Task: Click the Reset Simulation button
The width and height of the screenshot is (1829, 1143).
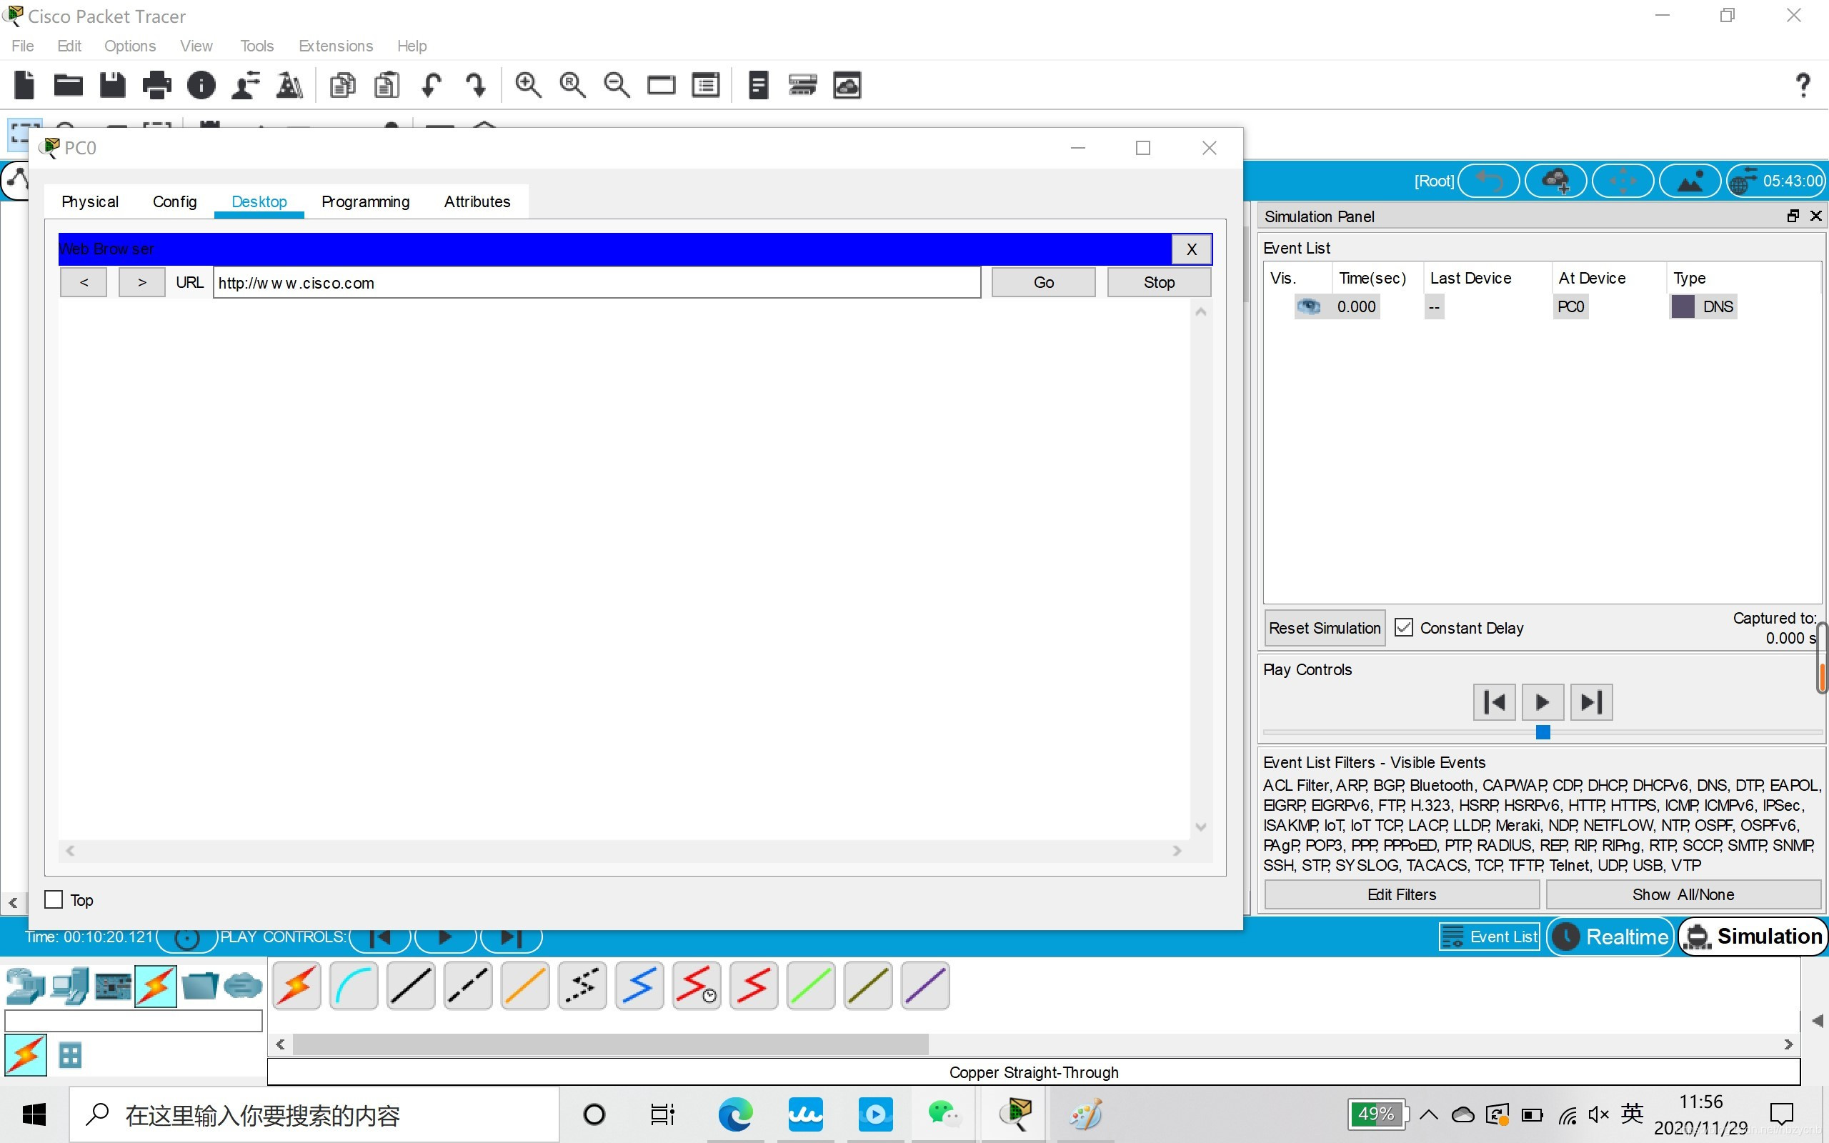Action: 1324,628
